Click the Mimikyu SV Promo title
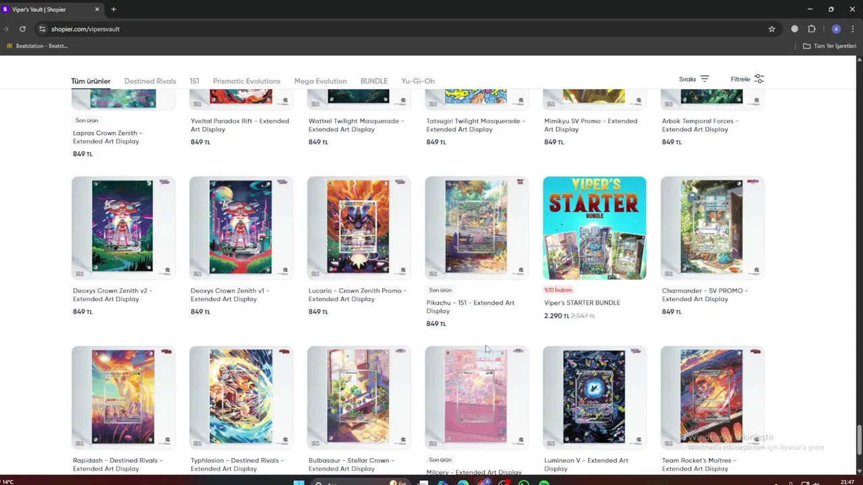The width and height of the screenshot is (863, 485). (591, 125)
